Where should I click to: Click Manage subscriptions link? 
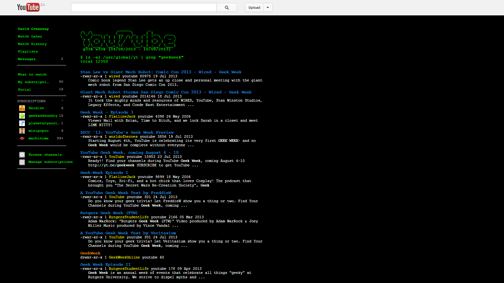pyautogui.click(x=50, y=162)
